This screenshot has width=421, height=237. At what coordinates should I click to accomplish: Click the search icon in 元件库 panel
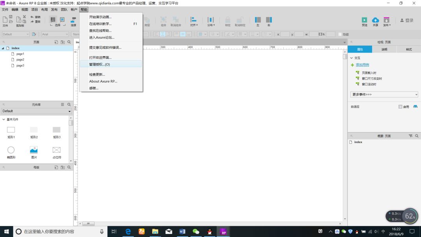[x=69, y=104]
